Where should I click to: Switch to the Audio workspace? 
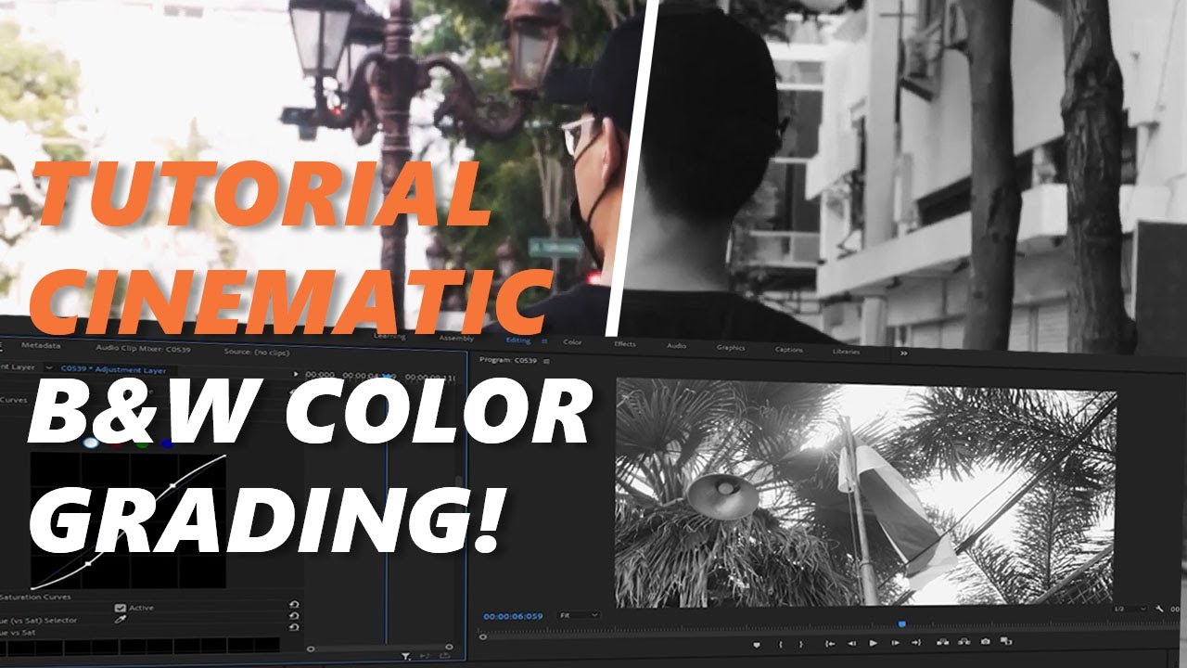click(x=677, y=346)
